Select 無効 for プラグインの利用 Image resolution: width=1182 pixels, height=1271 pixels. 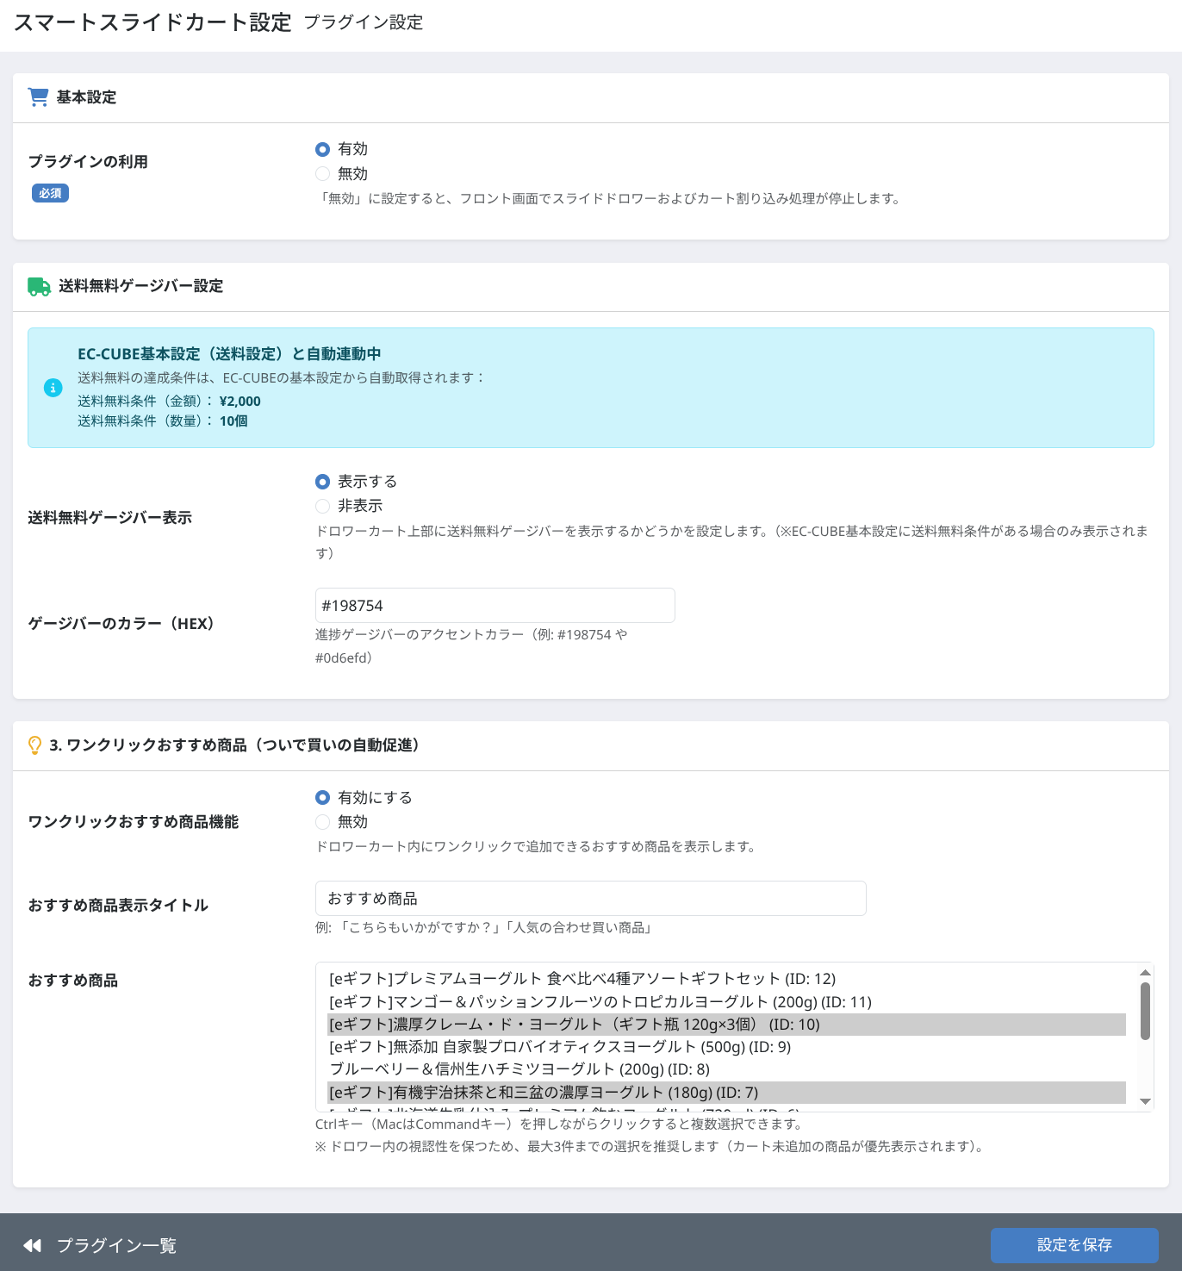[323, 174]
